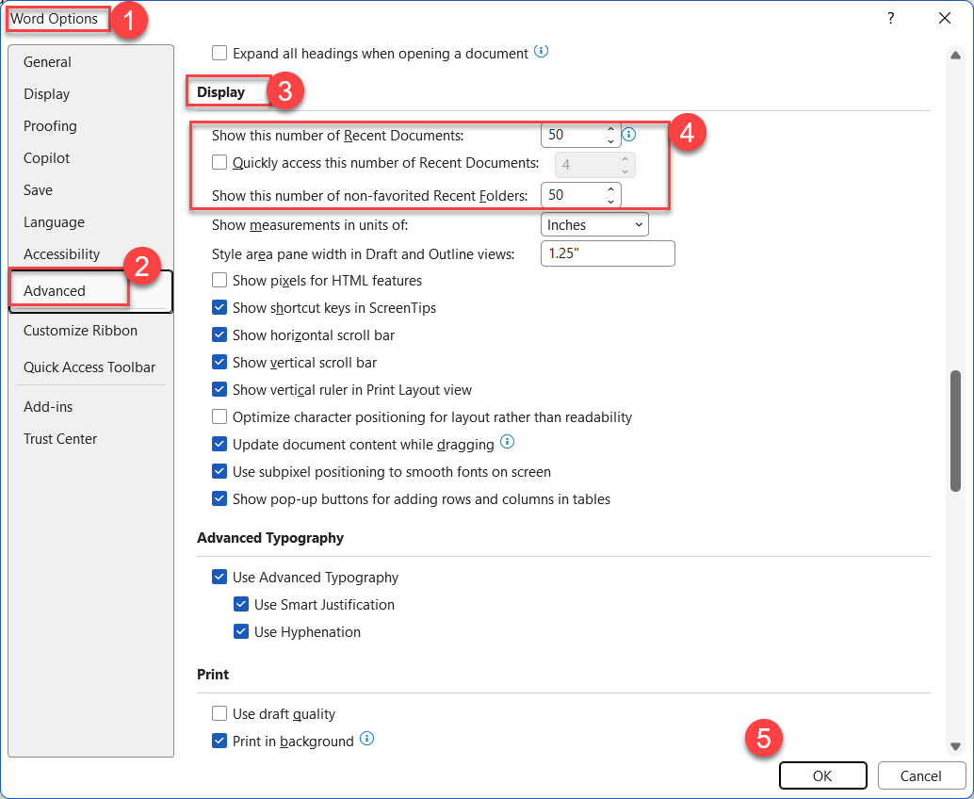The height and width of the screenshot is (799, 974).
Task: Decrease the Recent Documents number with down arrow
Action: (610, 141)
